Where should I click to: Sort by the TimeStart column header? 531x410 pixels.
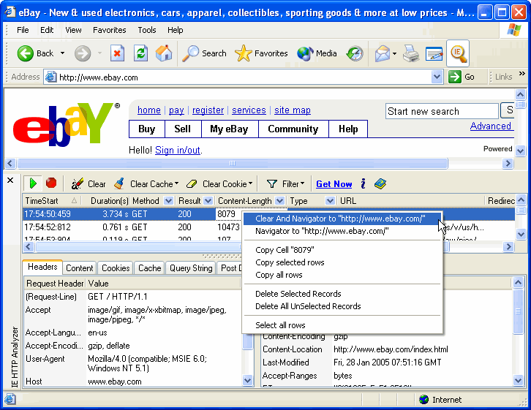(x=52, y=201)
